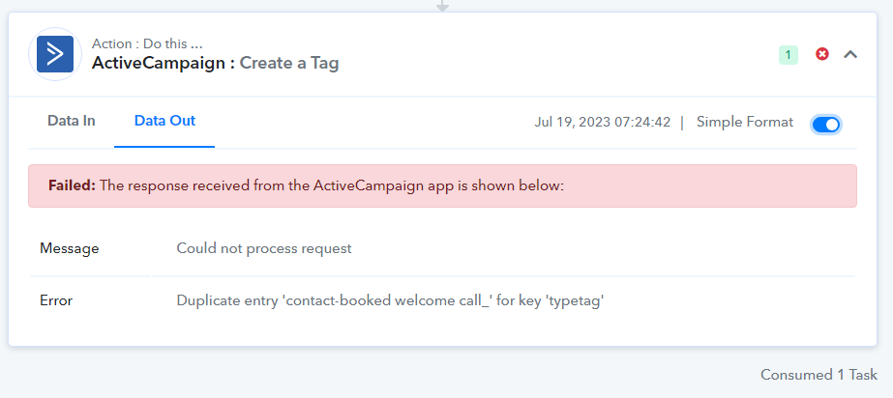The image size is (893, 398).
Task: Click the Could not process request message
Action: pos(264,248)
